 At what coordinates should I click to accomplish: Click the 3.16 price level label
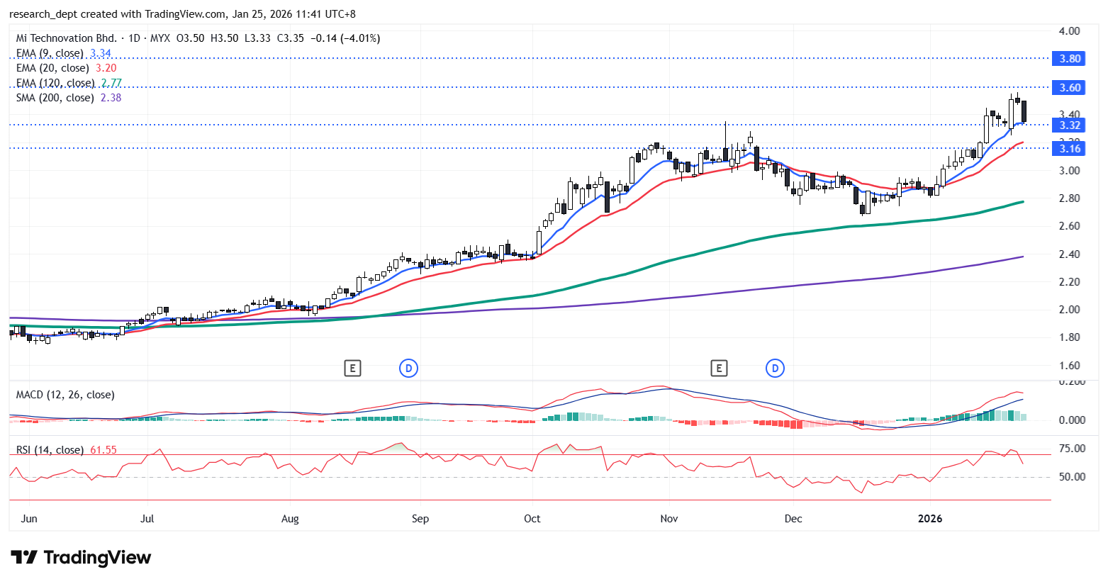(x=1069, y=148)
